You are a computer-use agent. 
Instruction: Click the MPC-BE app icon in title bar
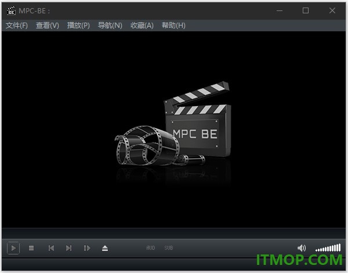[x=11, y=10]
